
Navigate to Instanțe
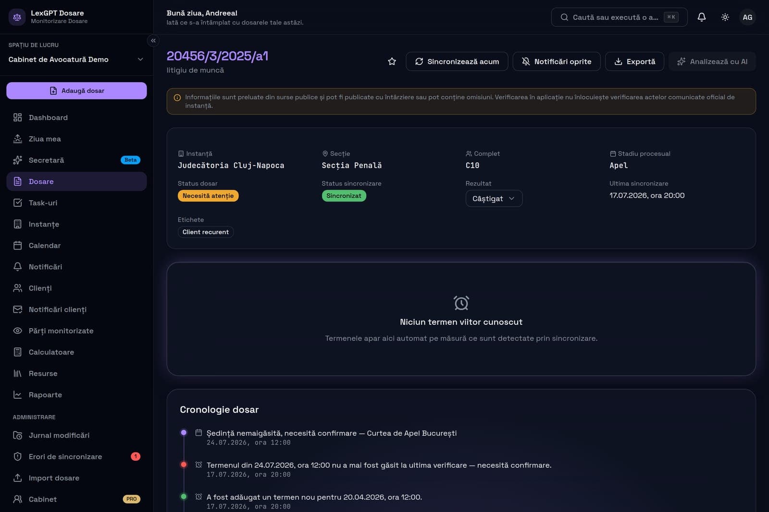pyautogui.click(x=76, y=224)
